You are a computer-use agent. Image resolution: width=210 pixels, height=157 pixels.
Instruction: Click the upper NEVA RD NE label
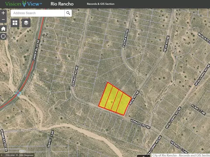pyautogui.click(x=166, y=44)
